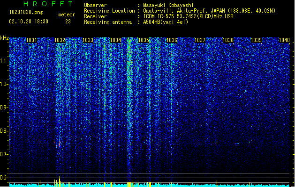Click the meteor label above the count
The image size is (295, 187).
pos(67,14)
